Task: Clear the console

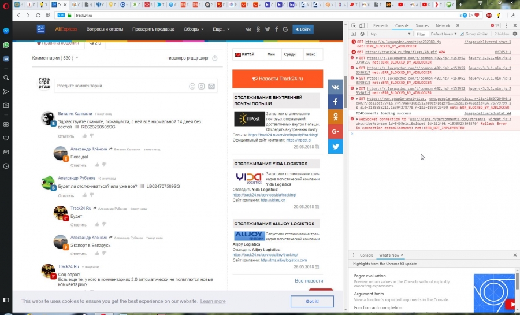Action: 362,34
